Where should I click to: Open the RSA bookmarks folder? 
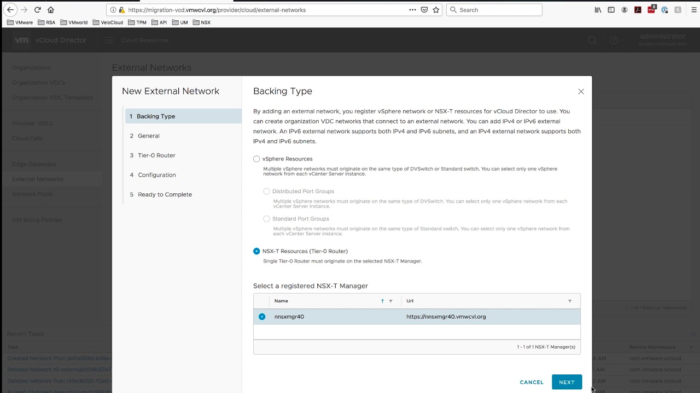coord(46,22)
